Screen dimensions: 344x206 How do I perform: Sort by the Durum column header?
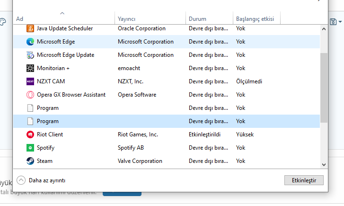(x=197, y=19)
